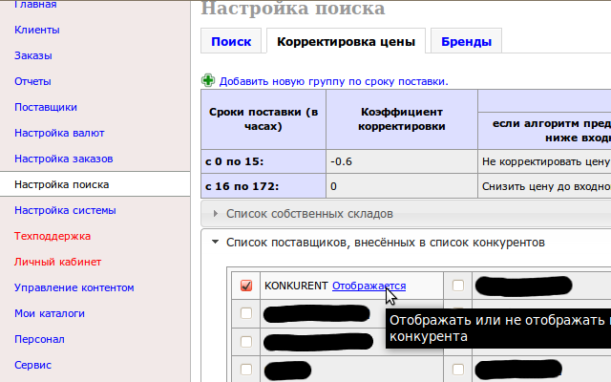The width and height of the screenshot is (611, 382).
Task: Tick the checkbox directly below KONKURENT's checkbox
Action: tap(246, 312)
